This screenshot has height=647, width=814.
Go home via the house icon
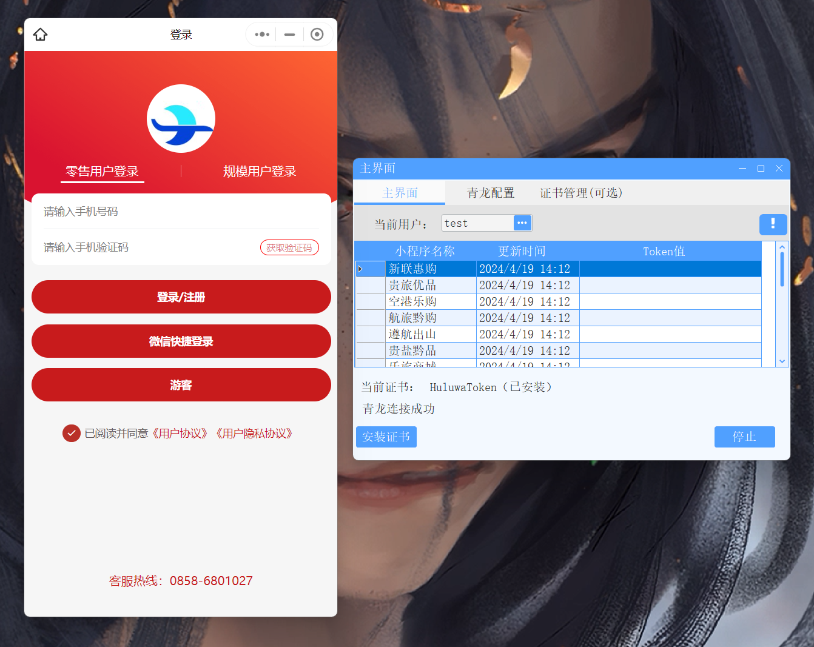pyautogui.click(x=40, y=35)
